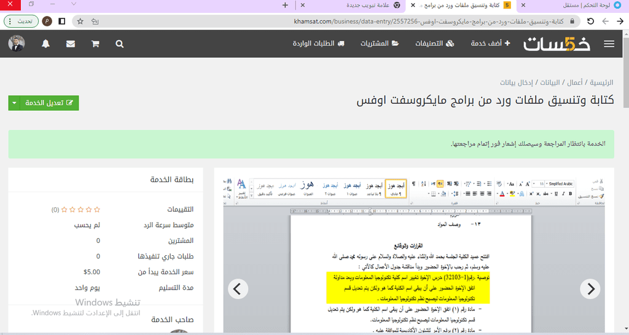
Task: Go to إدخال بيانات breadcrumb link
Action: point(516,83)
